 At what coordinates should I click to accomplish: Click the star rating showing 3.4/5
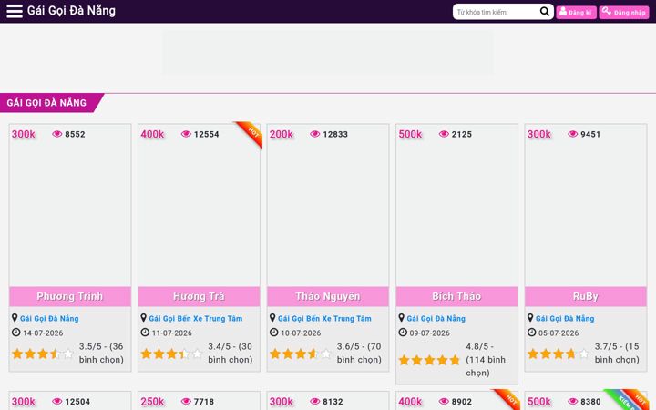coord(171,354)
